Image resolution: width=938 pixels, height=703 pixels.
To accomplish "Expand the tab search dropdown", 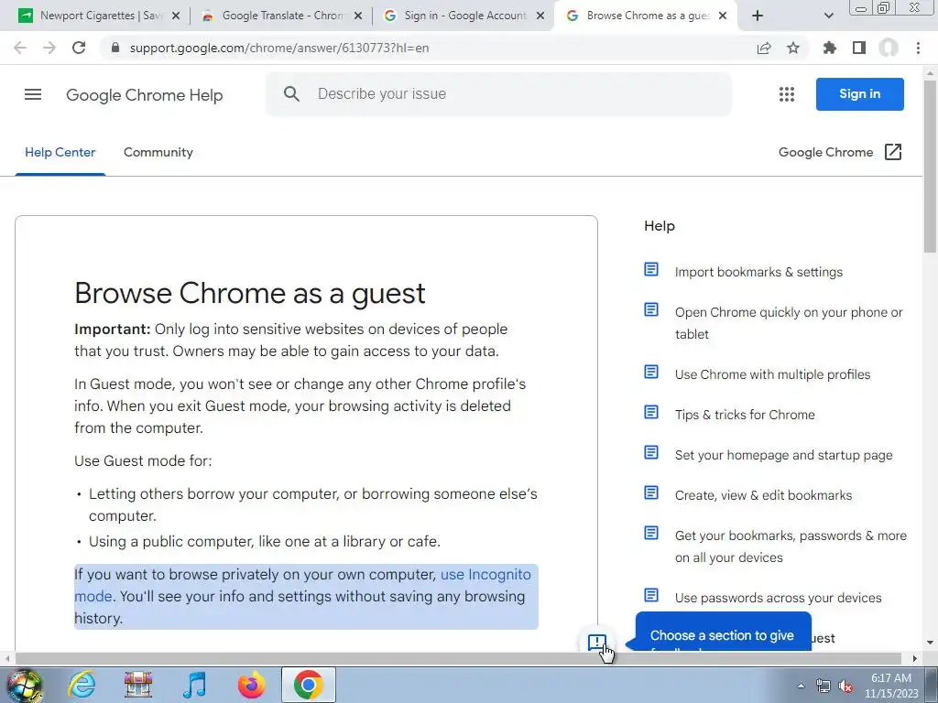I will 828,16.
